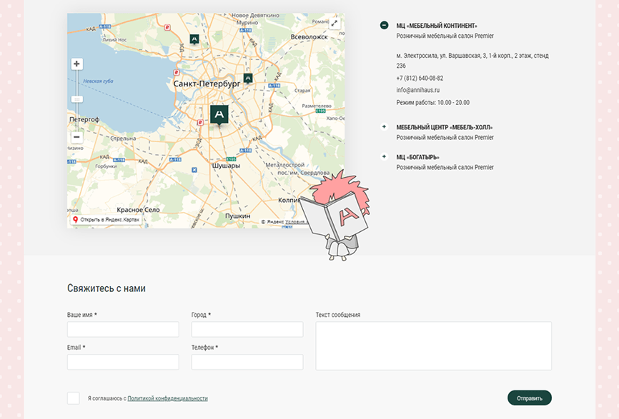Click the eastern store marker near Санкт-Петербург label
Viewport: 619px width, 419px height.
click(x=248, y=77)
